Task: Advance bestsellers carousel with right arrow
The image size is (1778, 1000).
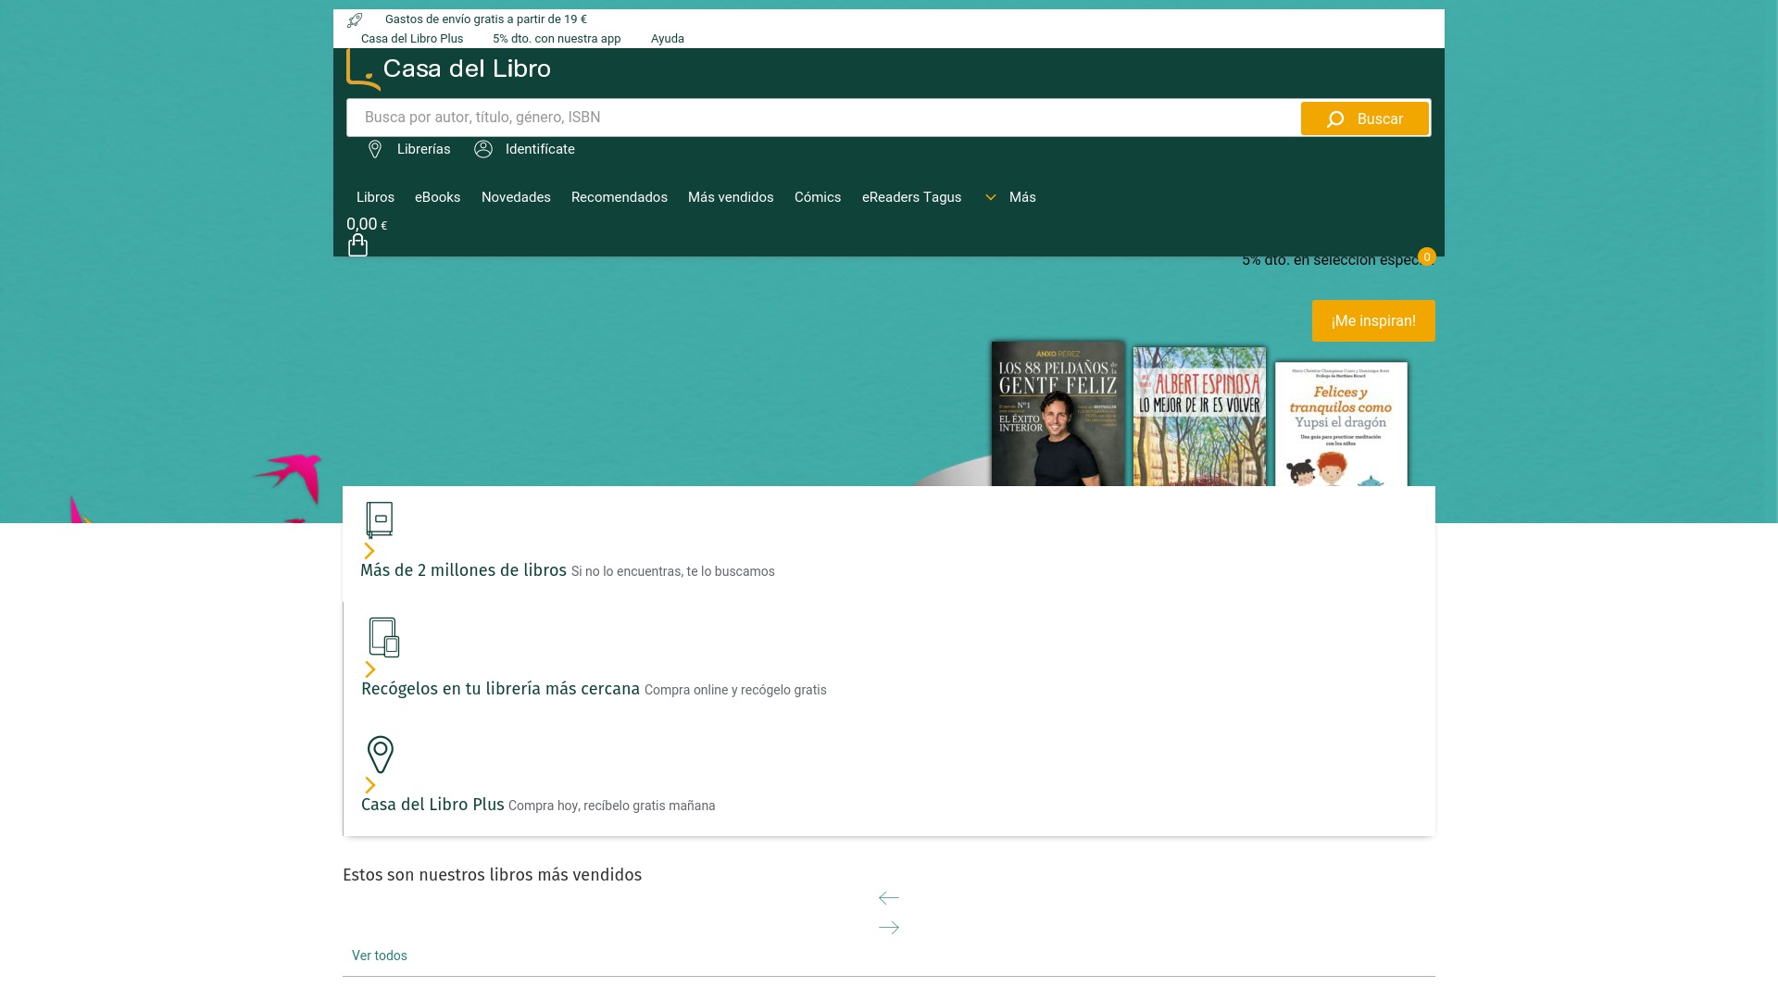Action: [x=888, y=928]
